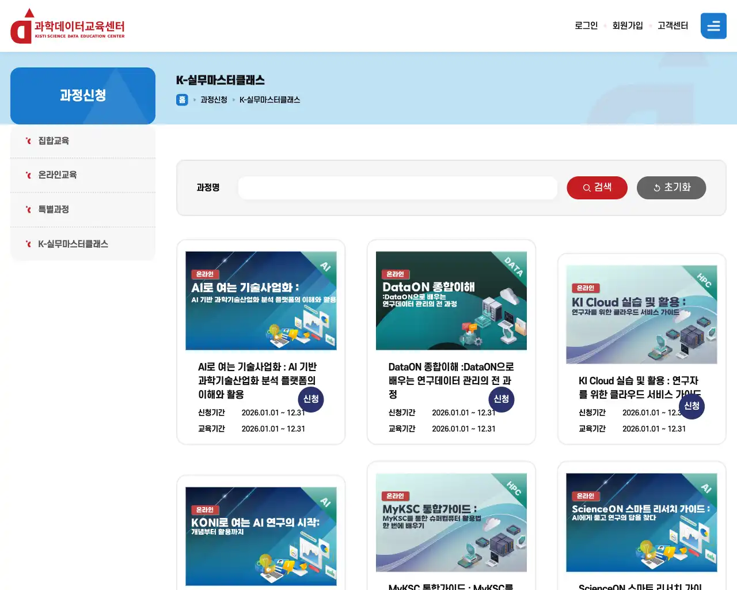Open the KI Cloud 실습 및 활용 thumbnail
Viewport: 737px width, 590px height.
[641, 315]
